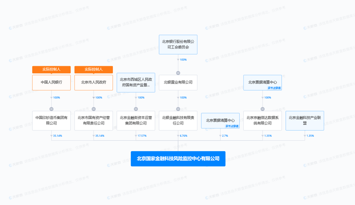Screen dimensions: 355x205
Task: Collapse branch above 北京金融街资本运营集团有限公司
Action: point(136,109)
